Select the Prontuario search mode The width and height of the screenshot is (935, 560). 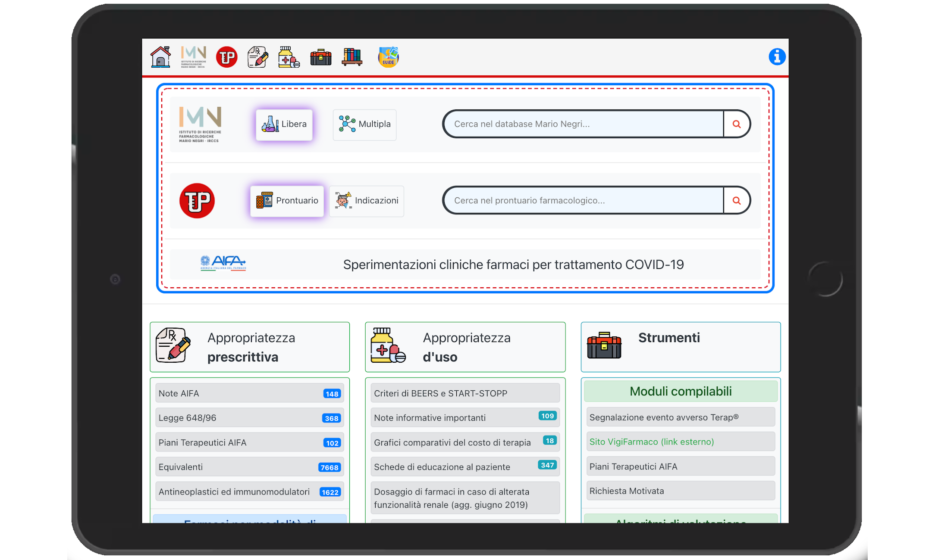(287, 201)
